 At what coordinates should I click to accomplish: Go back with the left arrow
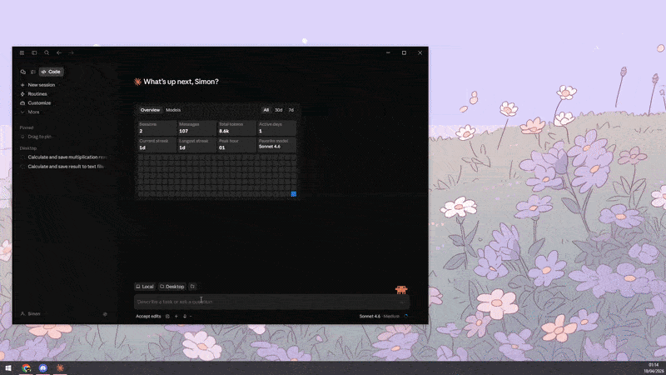click(x=59, y=52)
